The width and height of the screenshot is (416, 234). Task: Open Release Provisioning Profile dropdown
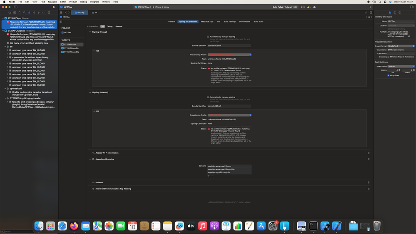pos(229,115)
